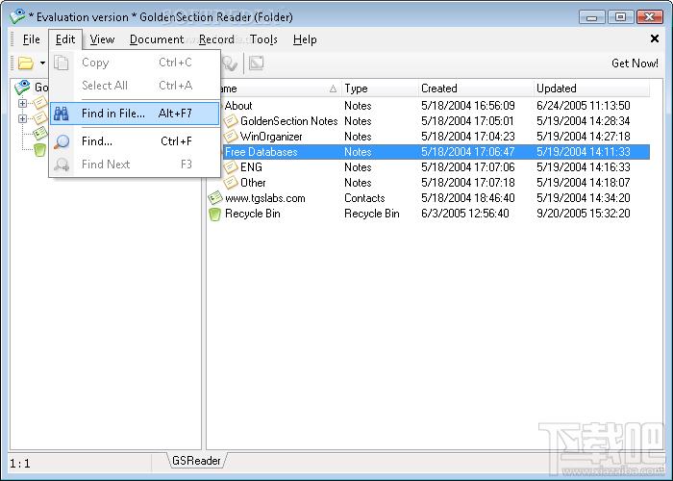This screenshot has height=481, width=673.
Task: Open the Tools menu
Action: 263,39
